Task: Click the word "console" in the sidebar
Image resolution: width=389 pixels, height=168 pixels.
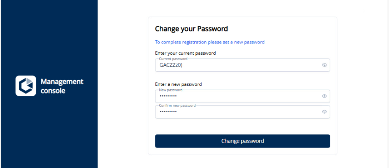Action: 53,91
